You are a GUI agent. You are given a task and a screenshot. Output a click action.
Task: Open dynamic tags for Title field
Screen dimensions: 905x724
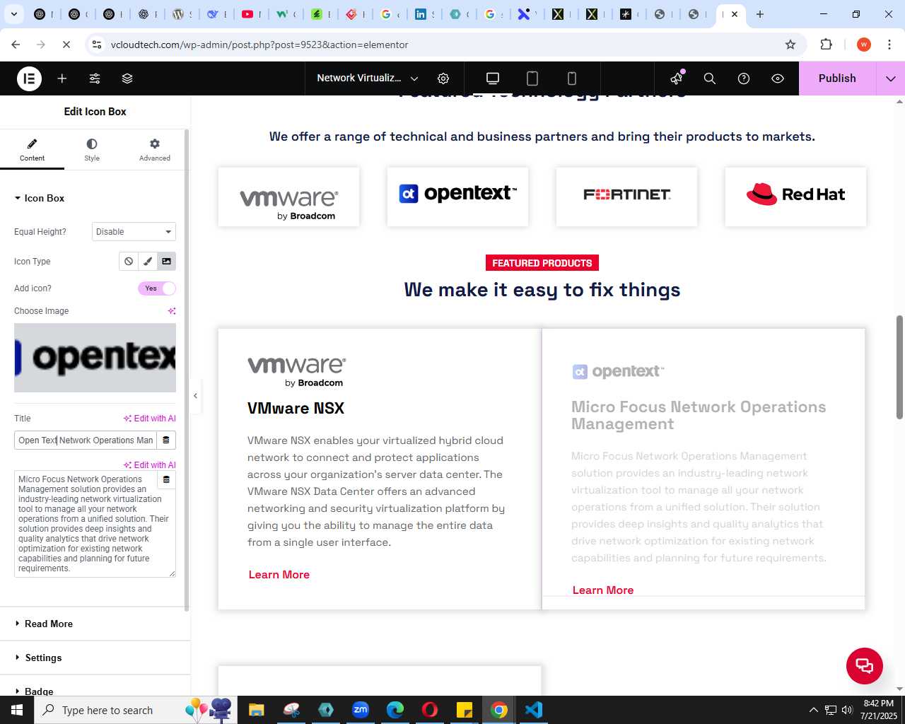pyautogui.click(x=166, y=440)
